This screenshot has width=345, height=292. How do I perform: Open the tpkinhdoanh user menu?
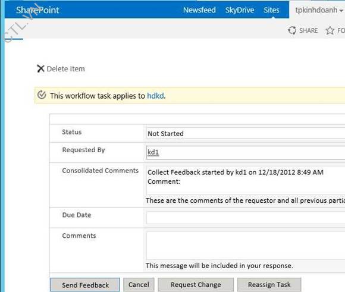(319, 10)
